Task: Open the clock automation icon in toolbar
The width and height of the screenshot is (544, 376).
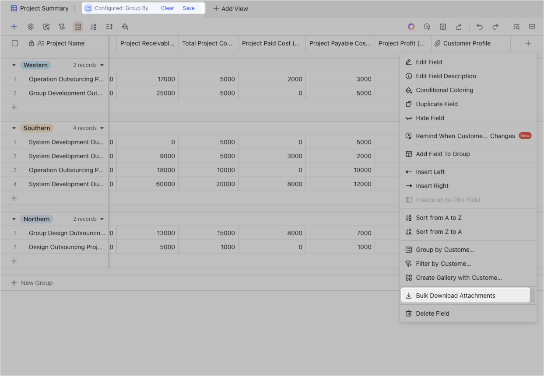Action: 427,27
